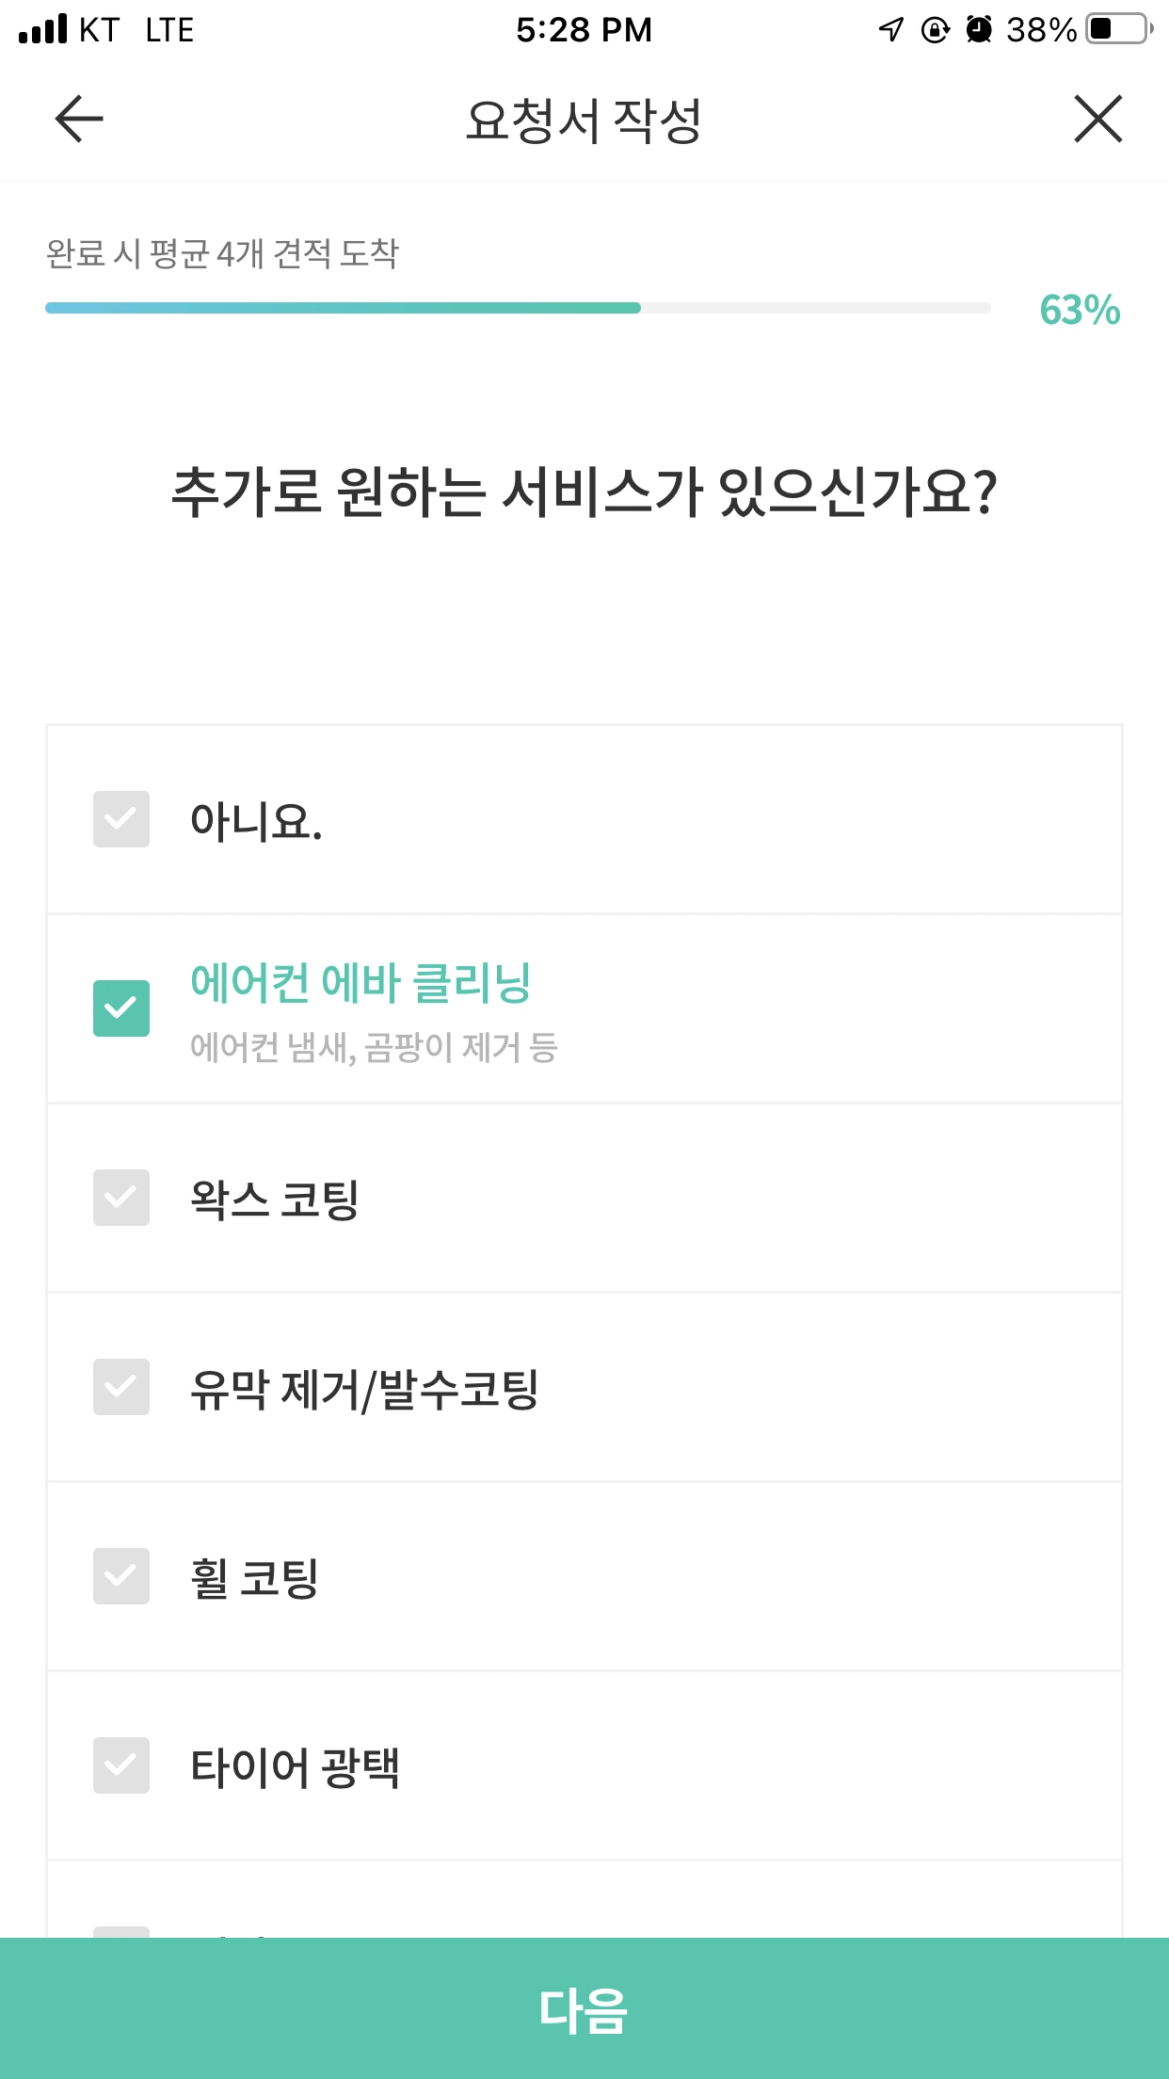Tap the back arrow icon
This screenshot has height=2079, width=1169.
[79, 120]
